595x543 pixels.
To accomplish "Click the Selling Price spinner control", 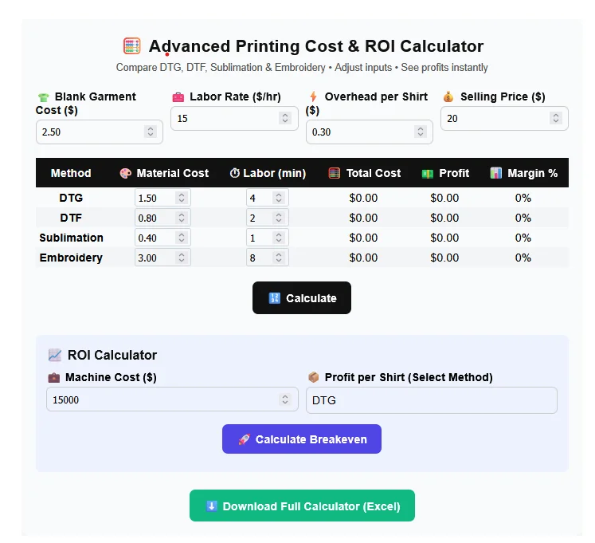I will point(555,118).
